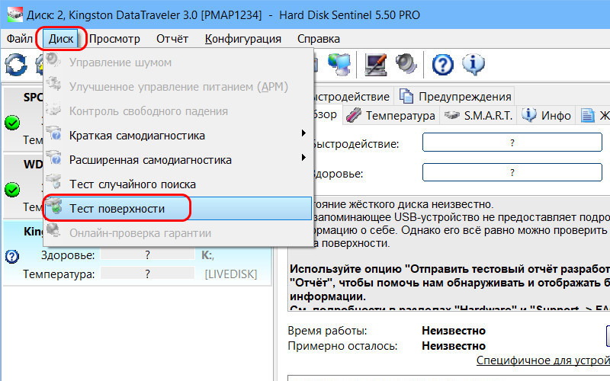This screenshot has height=381, width=610.
Task: Open the Конфигурация menu
Action: pyautogui.click(x=242, y=39)
